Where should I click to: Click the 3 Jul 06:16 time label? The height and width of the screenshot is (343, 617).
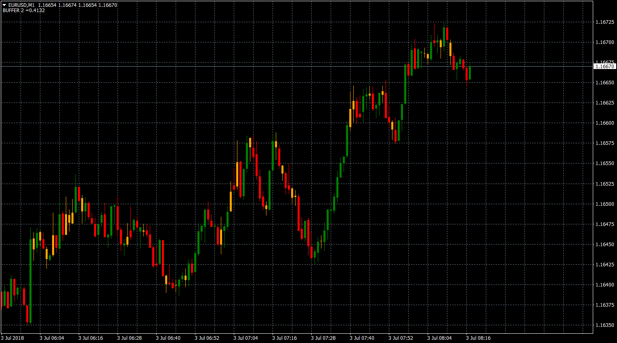[90, 338]
